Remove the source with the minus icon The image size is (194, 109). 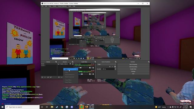tap(62, 77)
